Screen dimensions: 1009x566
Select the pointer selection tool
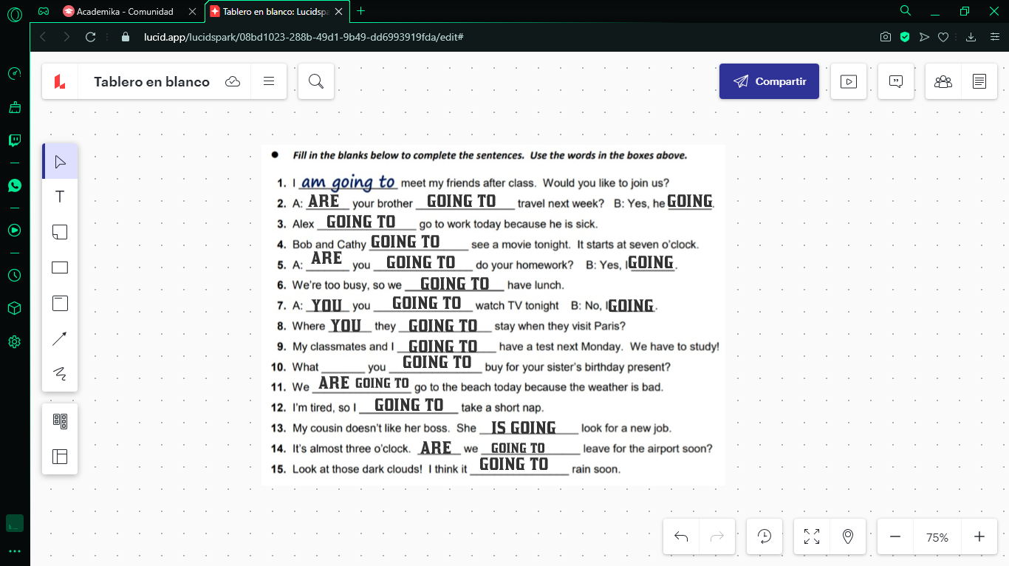click(60, 161)
